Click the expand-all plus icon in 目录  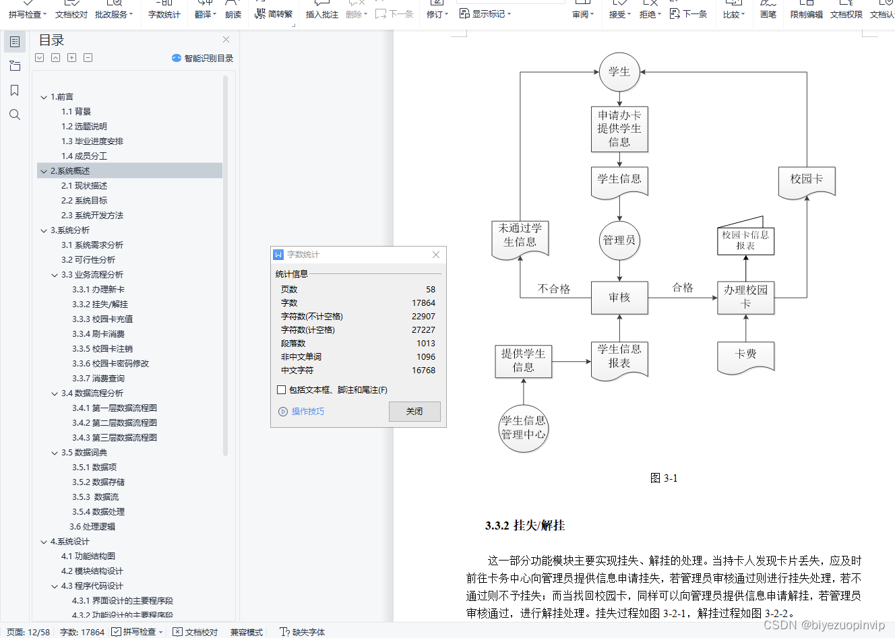[x=72, y=58]
